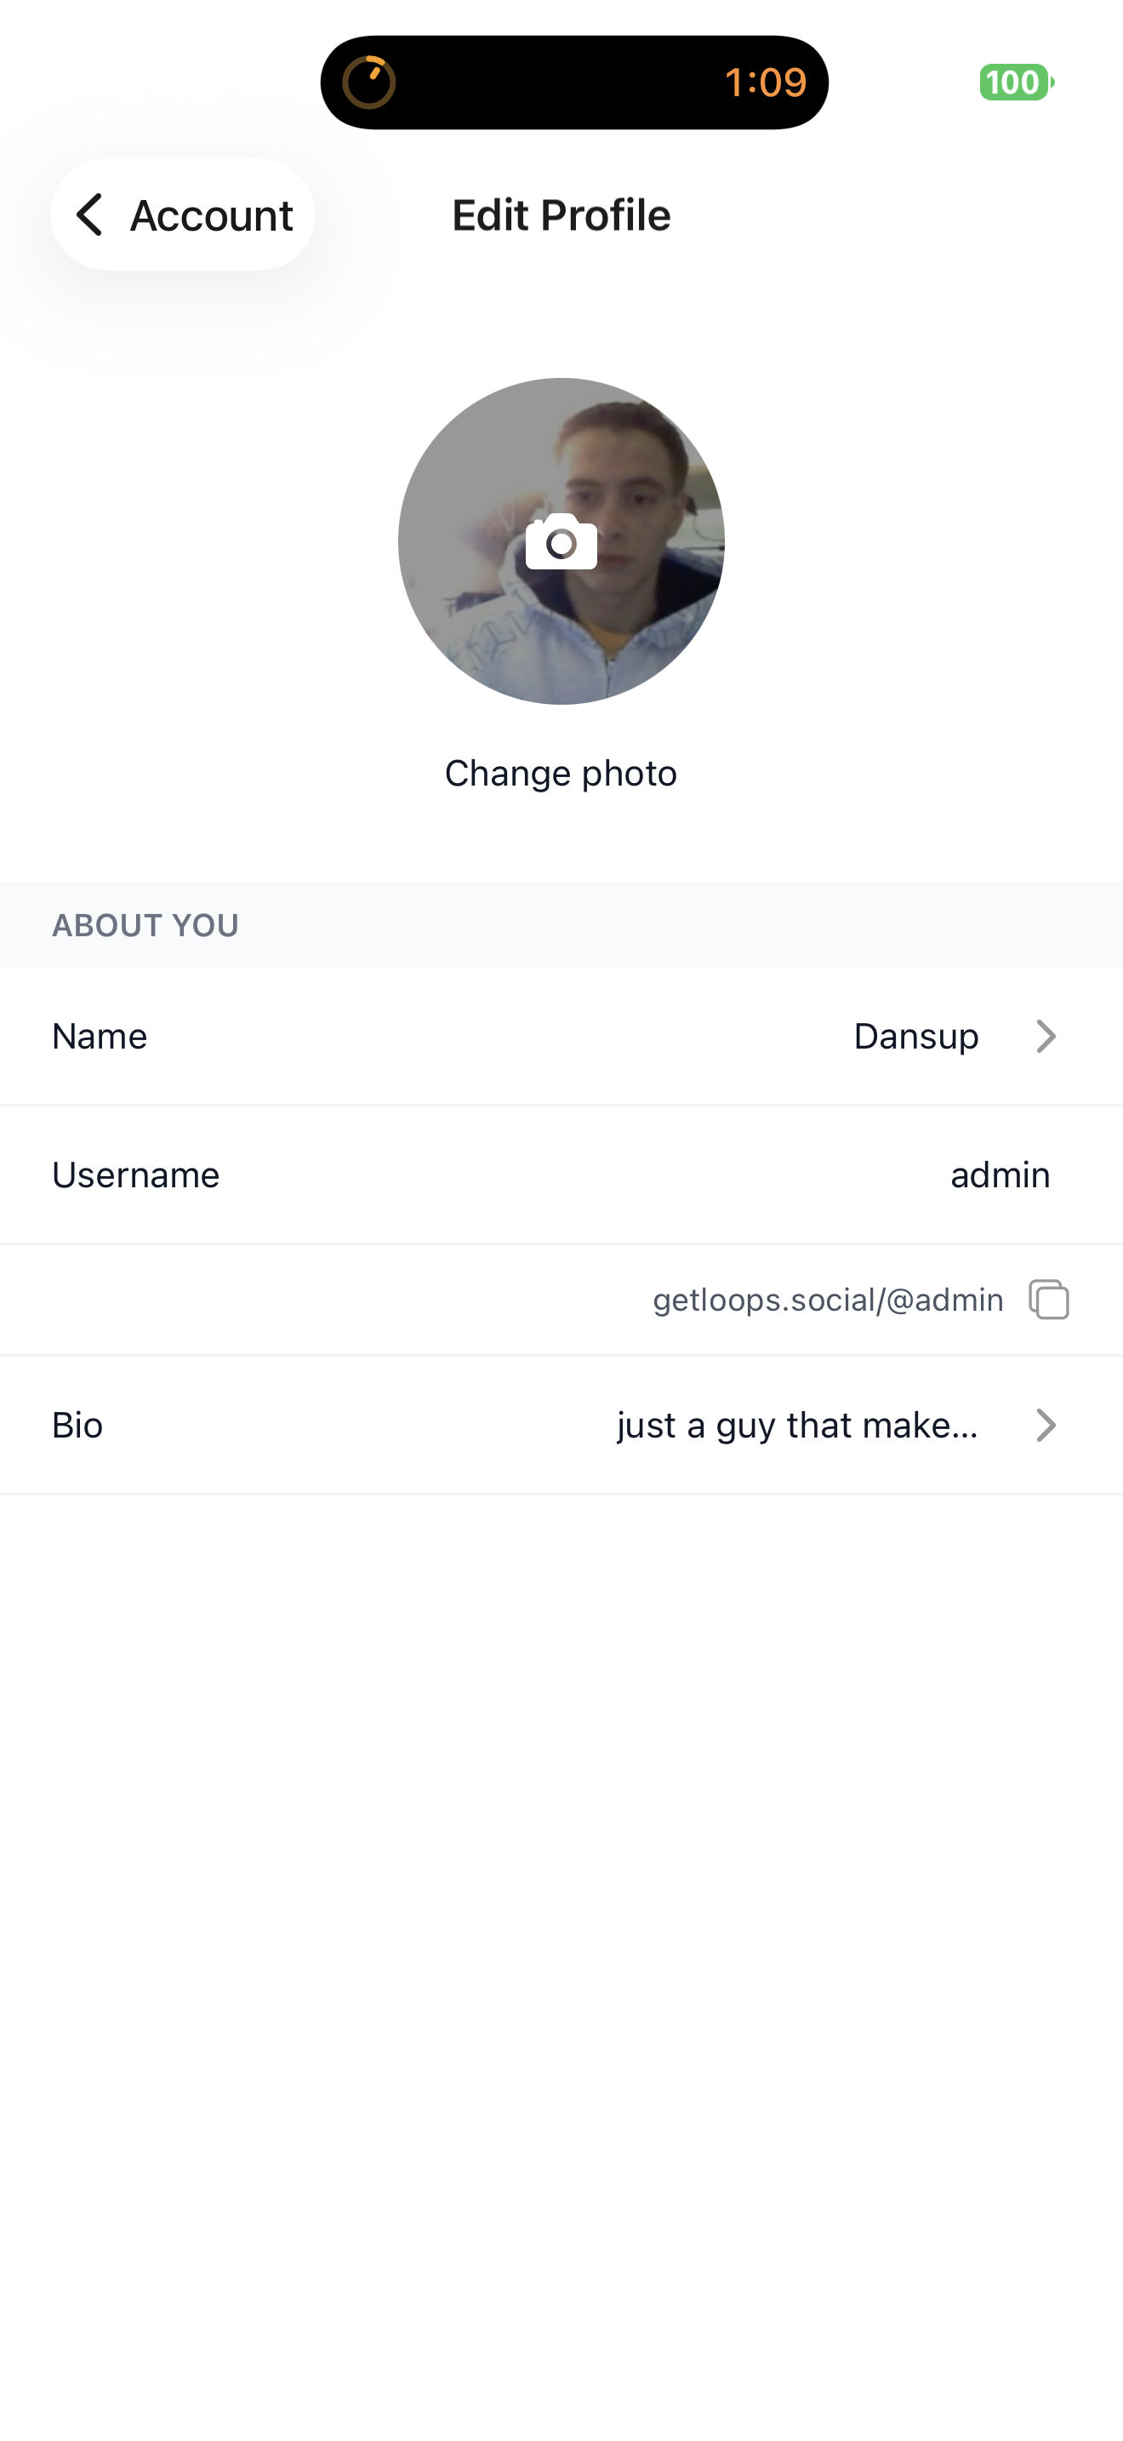Go back using the Account label

211,216
